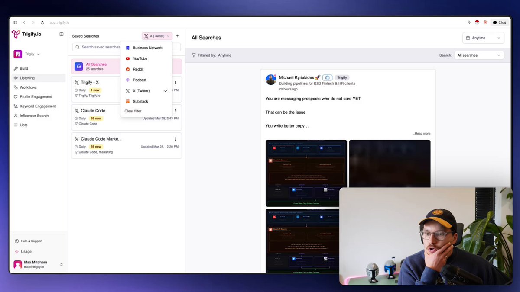Open the All searches Search dropdown
This screenshot has height=292, width=520.
(479, 55)
